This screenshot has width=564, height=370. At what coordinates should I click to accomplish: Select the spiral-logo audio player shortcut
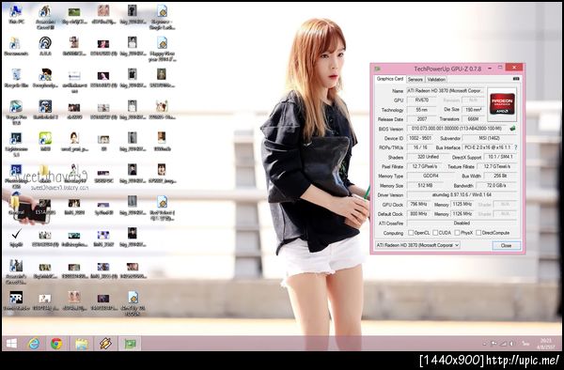[45, 46]
